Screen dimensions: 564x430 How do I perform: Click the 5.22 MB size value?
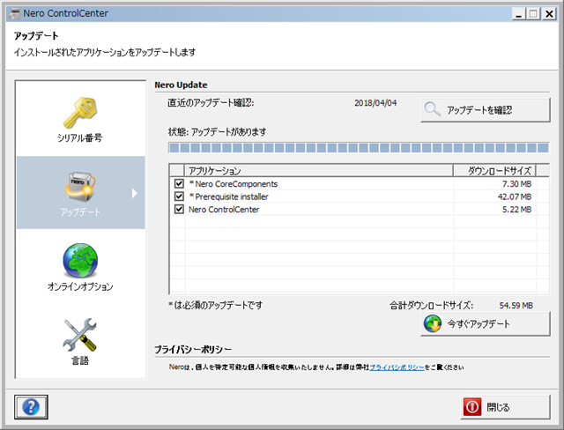tap(516, 209)
